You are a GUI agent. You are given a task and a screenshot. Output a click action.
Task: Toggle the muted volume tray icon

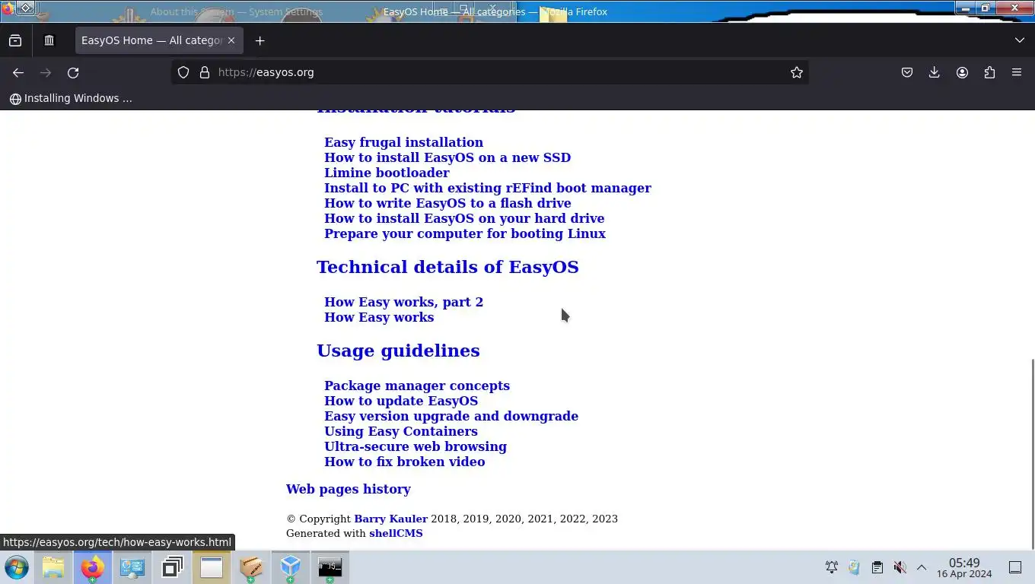pos(900,567)
